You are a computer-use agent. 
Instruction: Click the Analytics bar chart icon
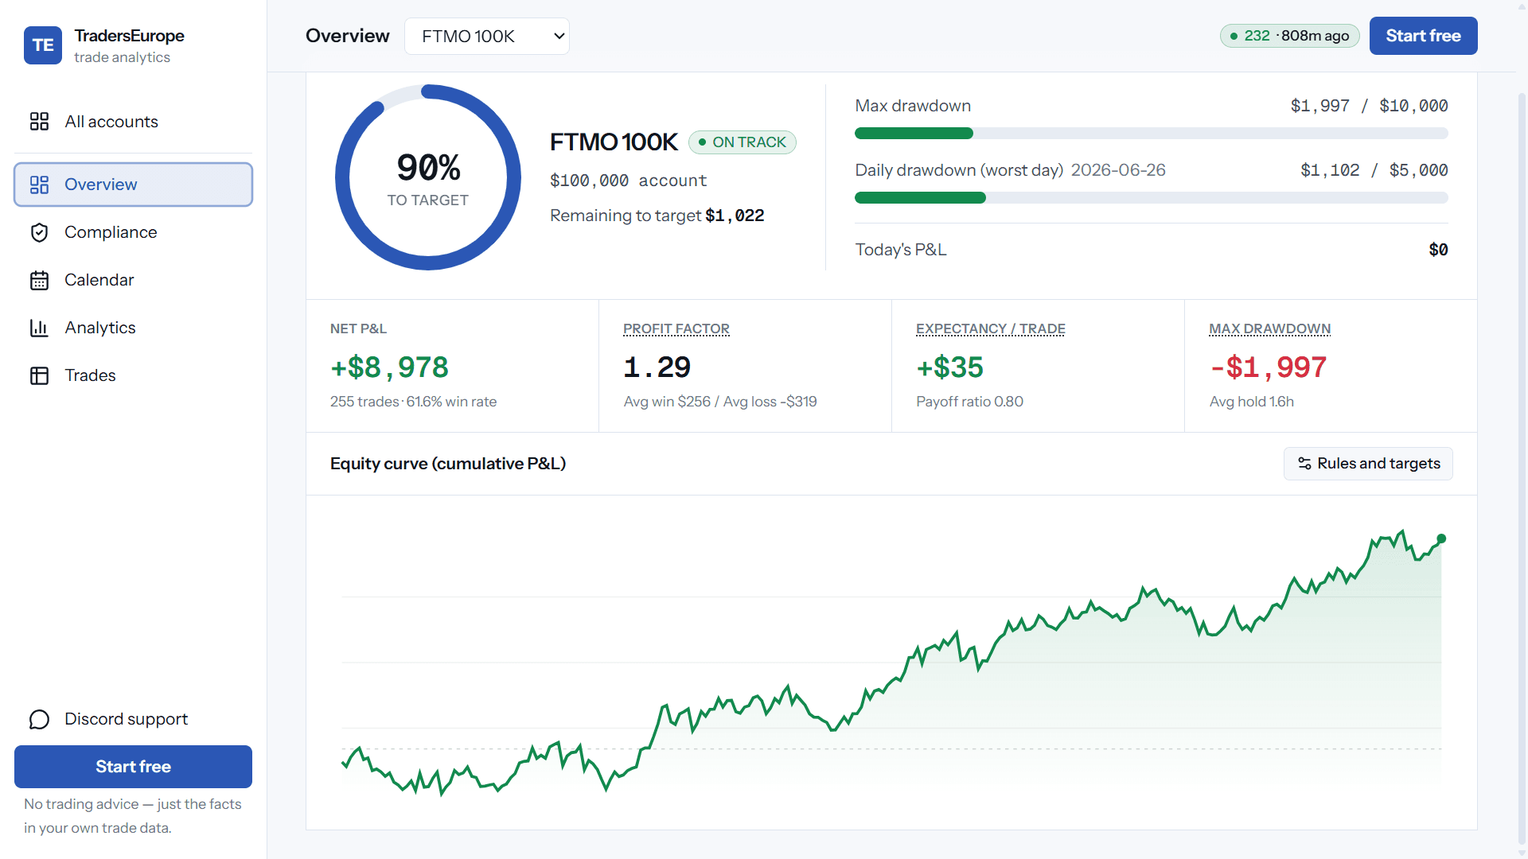pyautogui.click(x=39, y=328)
